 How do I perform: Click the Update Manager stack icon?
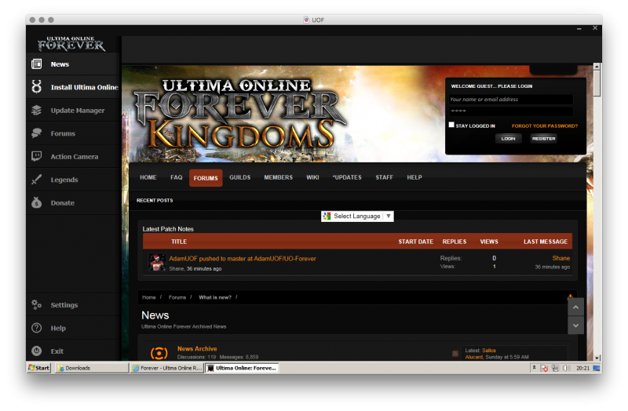(x=36, y=110)
